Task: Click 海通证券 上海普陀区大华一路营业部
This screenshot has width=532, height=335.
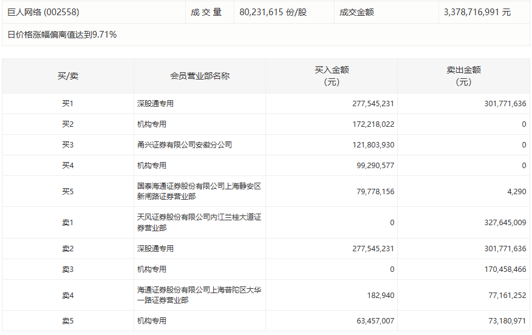Action: tap(199, 295)
